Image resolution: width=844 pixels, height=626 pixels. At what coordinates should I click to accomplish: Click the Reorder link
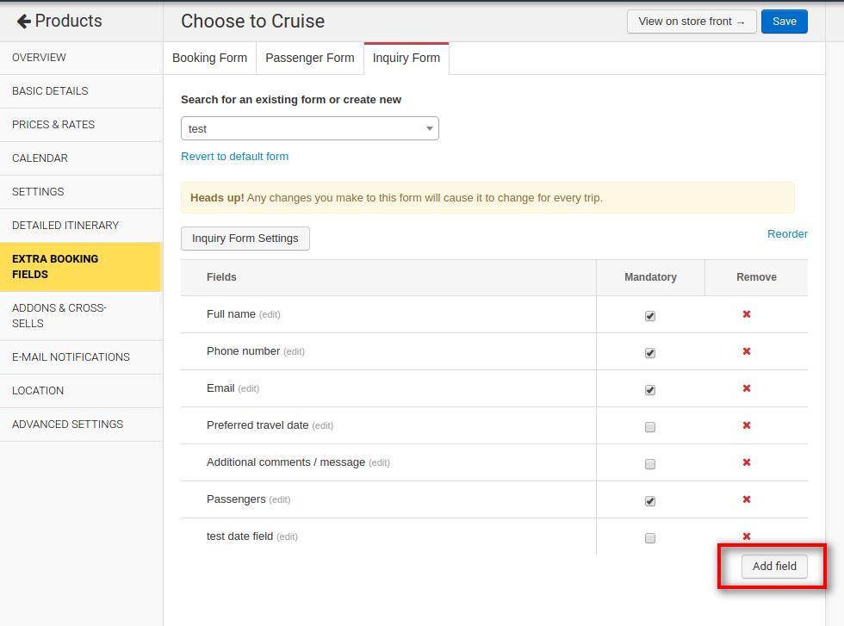click(x=786, y=234)
